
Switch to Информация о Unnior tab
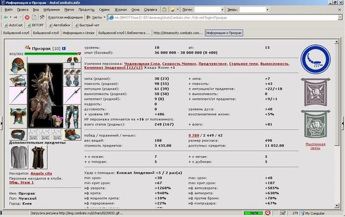(79, 33)
